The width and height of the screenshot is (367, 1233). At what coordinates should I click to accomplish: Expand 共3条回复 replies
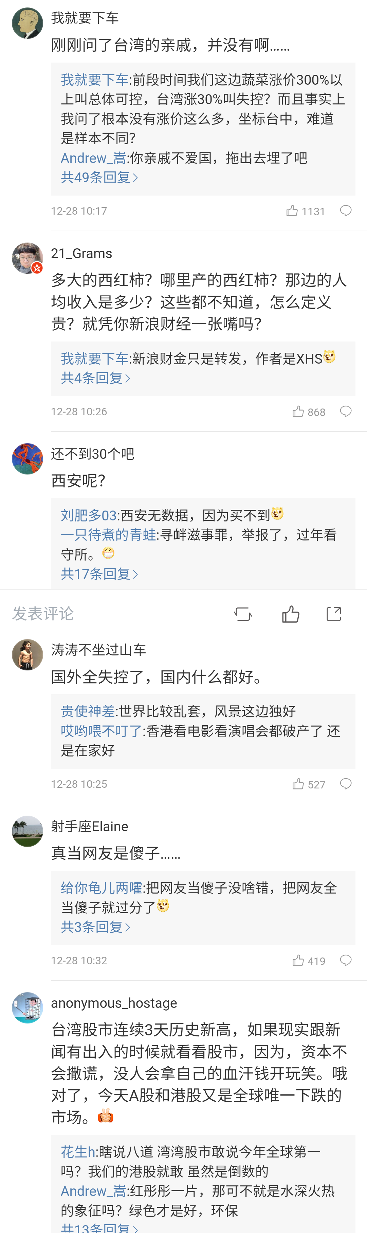click(96, 927)
